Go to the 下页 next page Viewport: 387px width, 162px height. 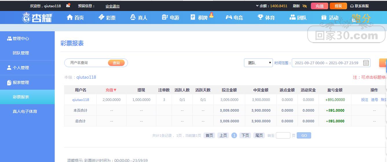point(245,135)
